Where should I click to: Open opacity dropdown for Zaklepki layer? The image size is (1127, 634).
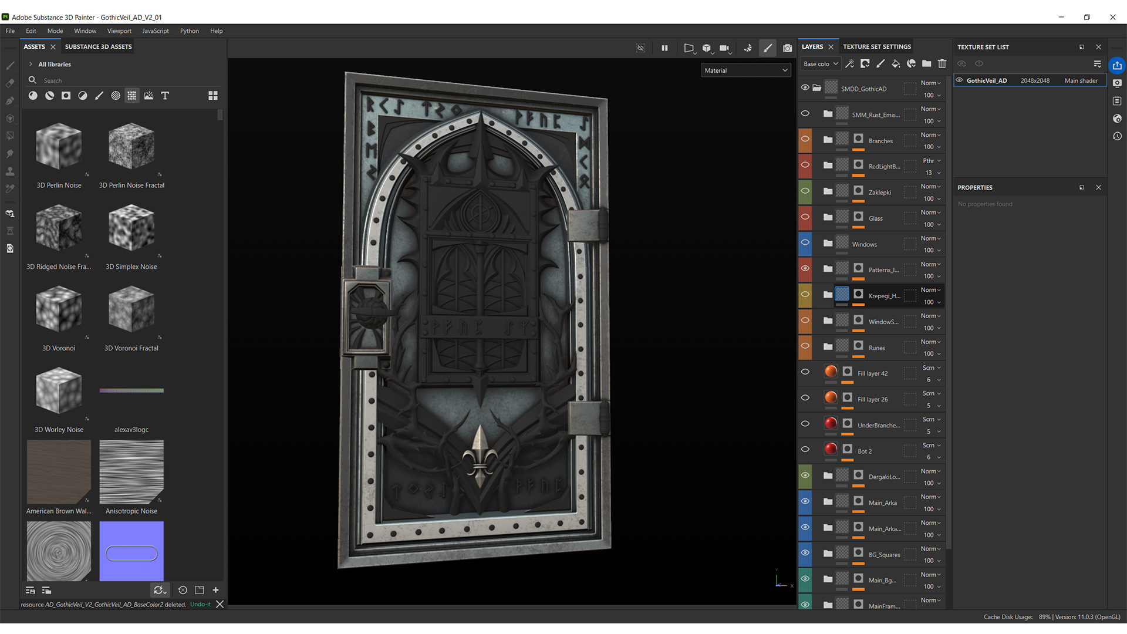coord(932,199)
